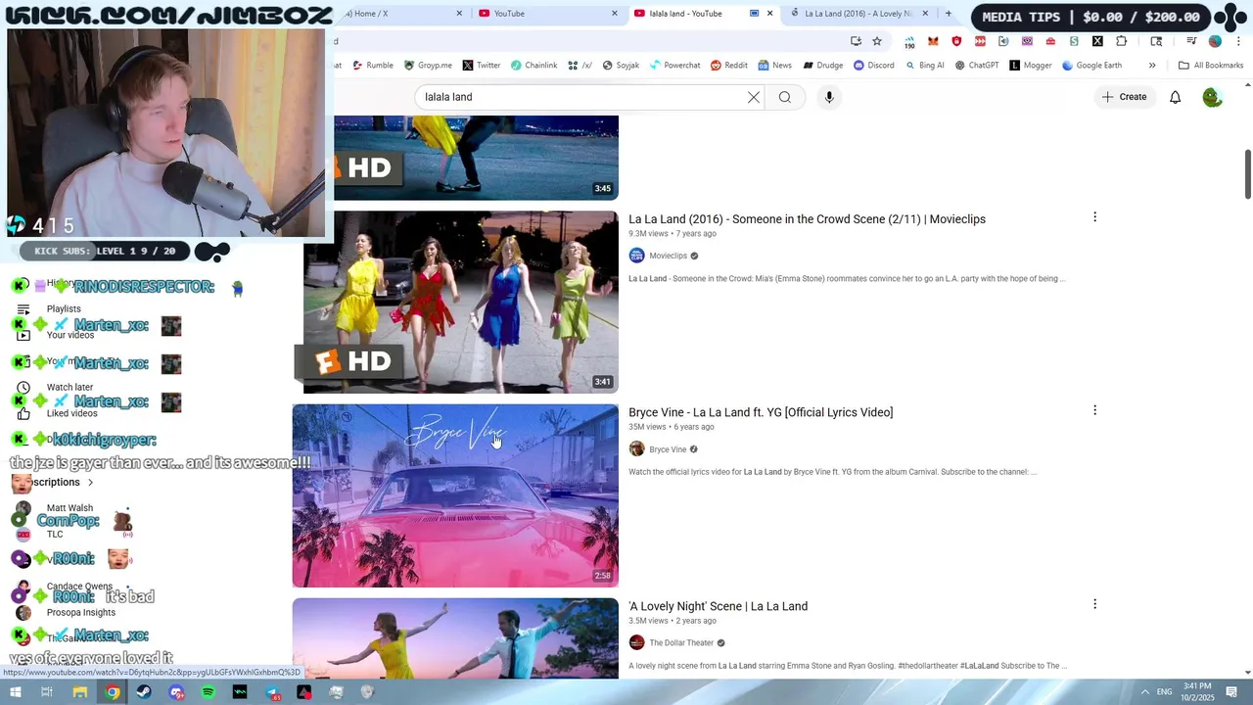Open Telegram from the taskbar
1253x705 pixels.
point(272,692)
